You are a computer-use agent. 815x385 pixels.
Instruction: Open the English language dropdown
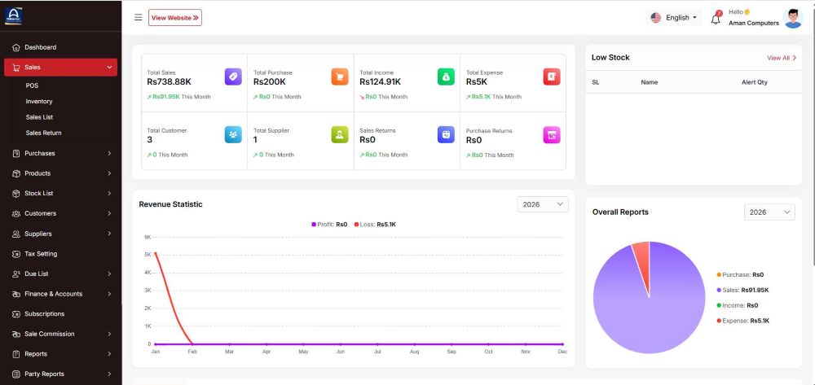674,17
